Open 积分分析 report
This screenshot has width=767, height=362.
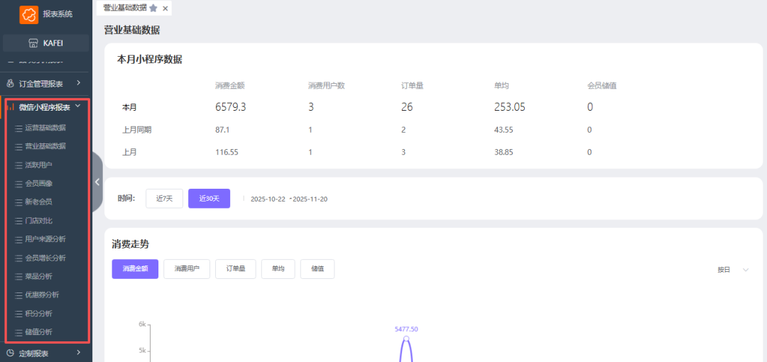coord(38,314)
